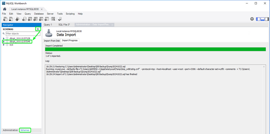Expand the dbipt_10.0.10.57128 schema node

coord(4,38)
